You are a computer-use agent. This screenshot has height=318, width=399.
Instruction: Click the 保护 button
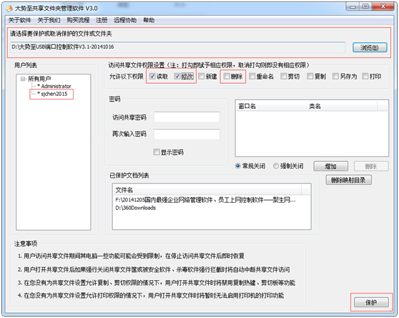pos(371,302)
